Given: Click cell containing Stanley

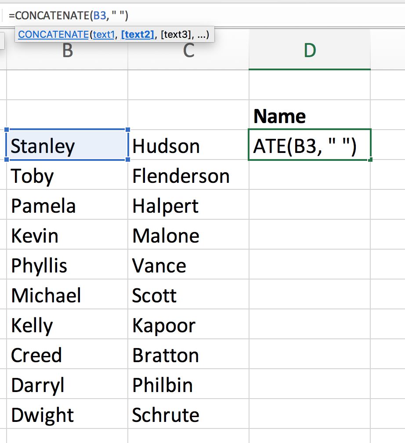Looking at the screenshot, I should [67, 145].
